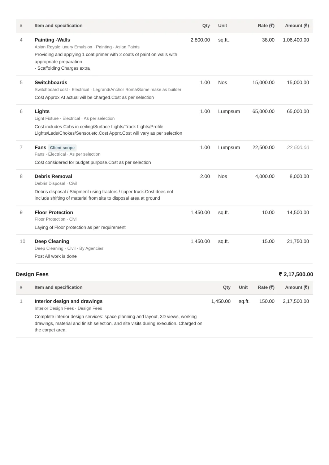Click the Design Fees section heading
329x465 pixels.
(32, 274)
